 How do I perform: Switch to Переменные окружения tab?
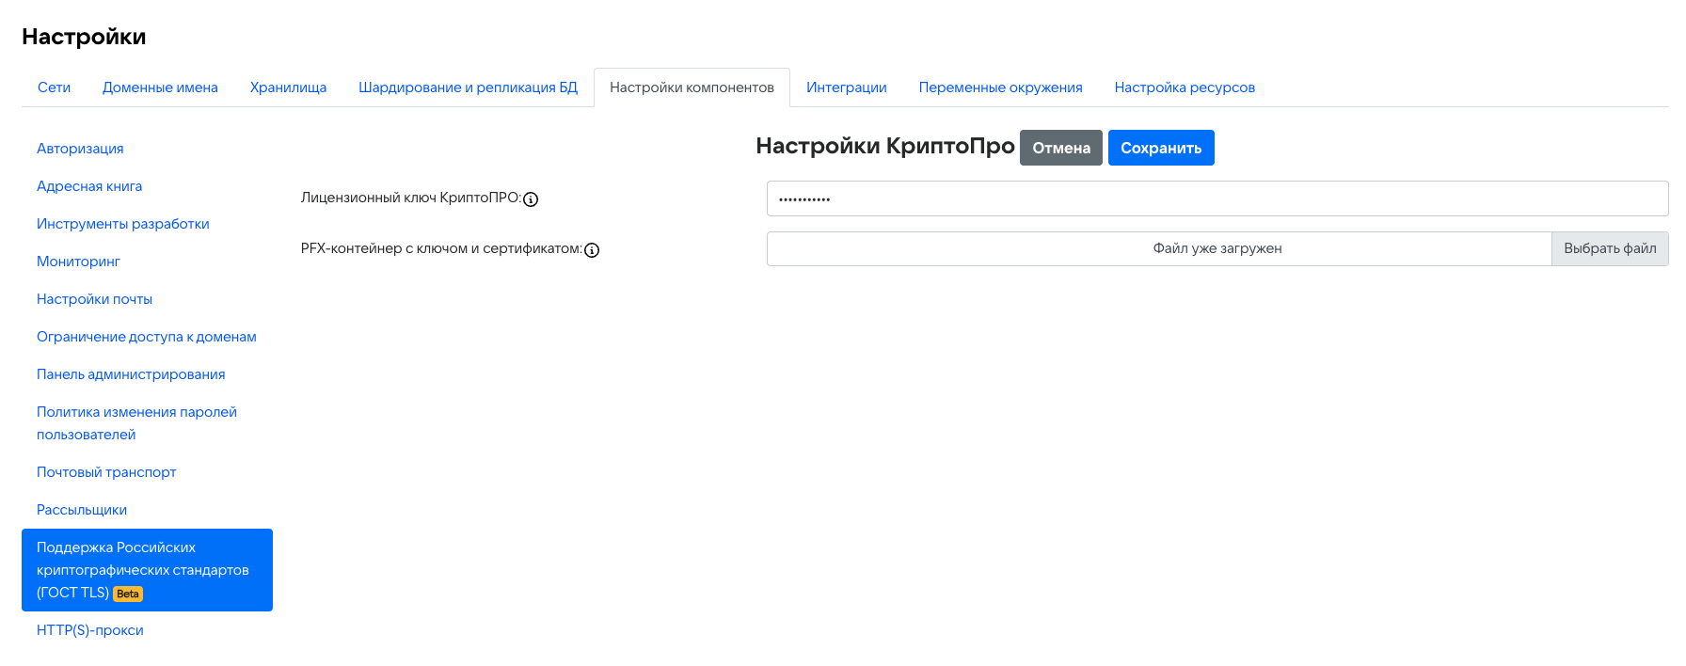(1000, 87)
